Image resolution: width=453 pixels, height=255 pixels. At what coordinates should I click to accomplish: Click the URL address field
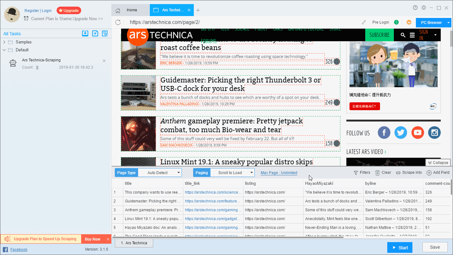(x=242, y=22)
